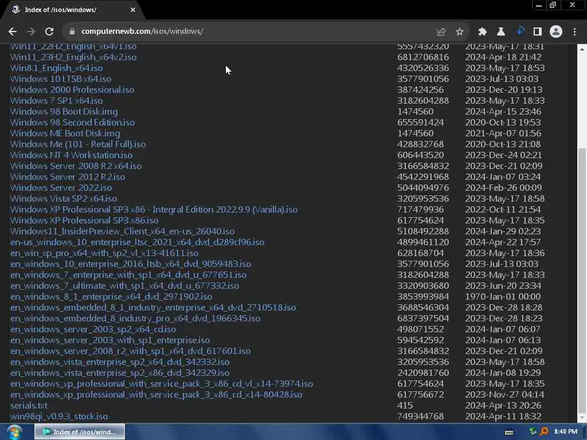Go back to the previous page
Screen dimensions: 587x440
13,32
